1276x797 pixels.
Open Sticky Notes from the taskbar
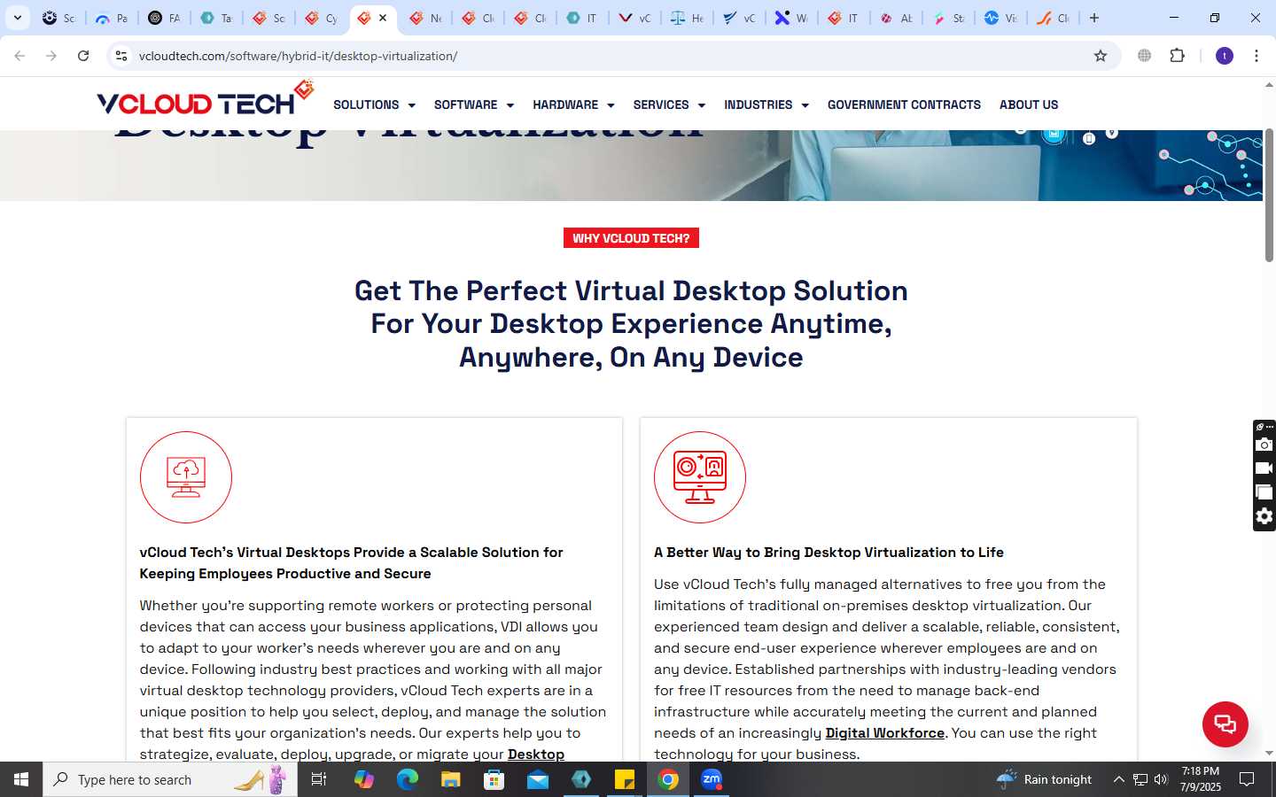[625, 779]
